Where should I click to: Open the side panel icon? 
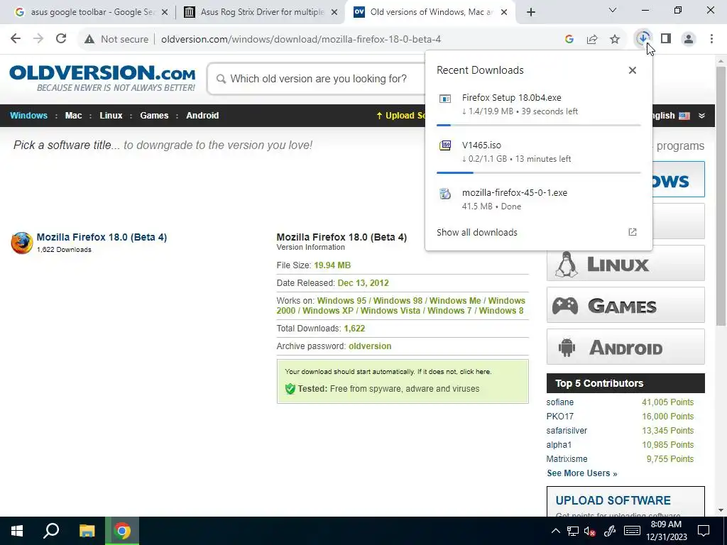pyautogui.click(x=666, y=38)
